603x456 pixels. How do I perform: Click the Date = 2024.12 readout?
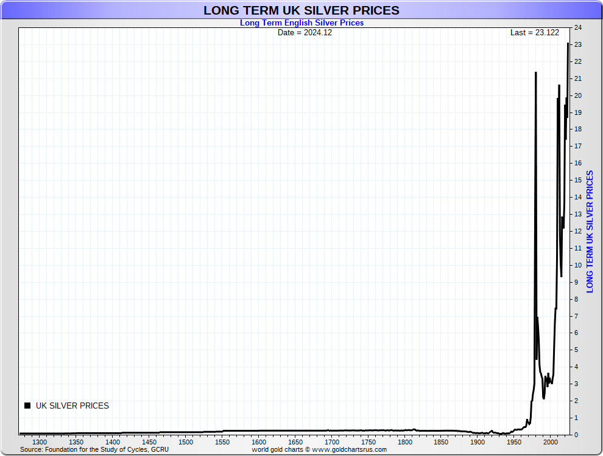click(305, 33)
